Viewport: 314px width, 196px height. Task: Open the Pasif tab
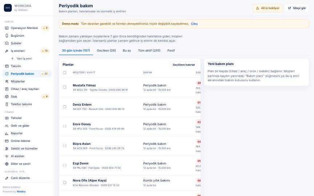coord(171,50)
